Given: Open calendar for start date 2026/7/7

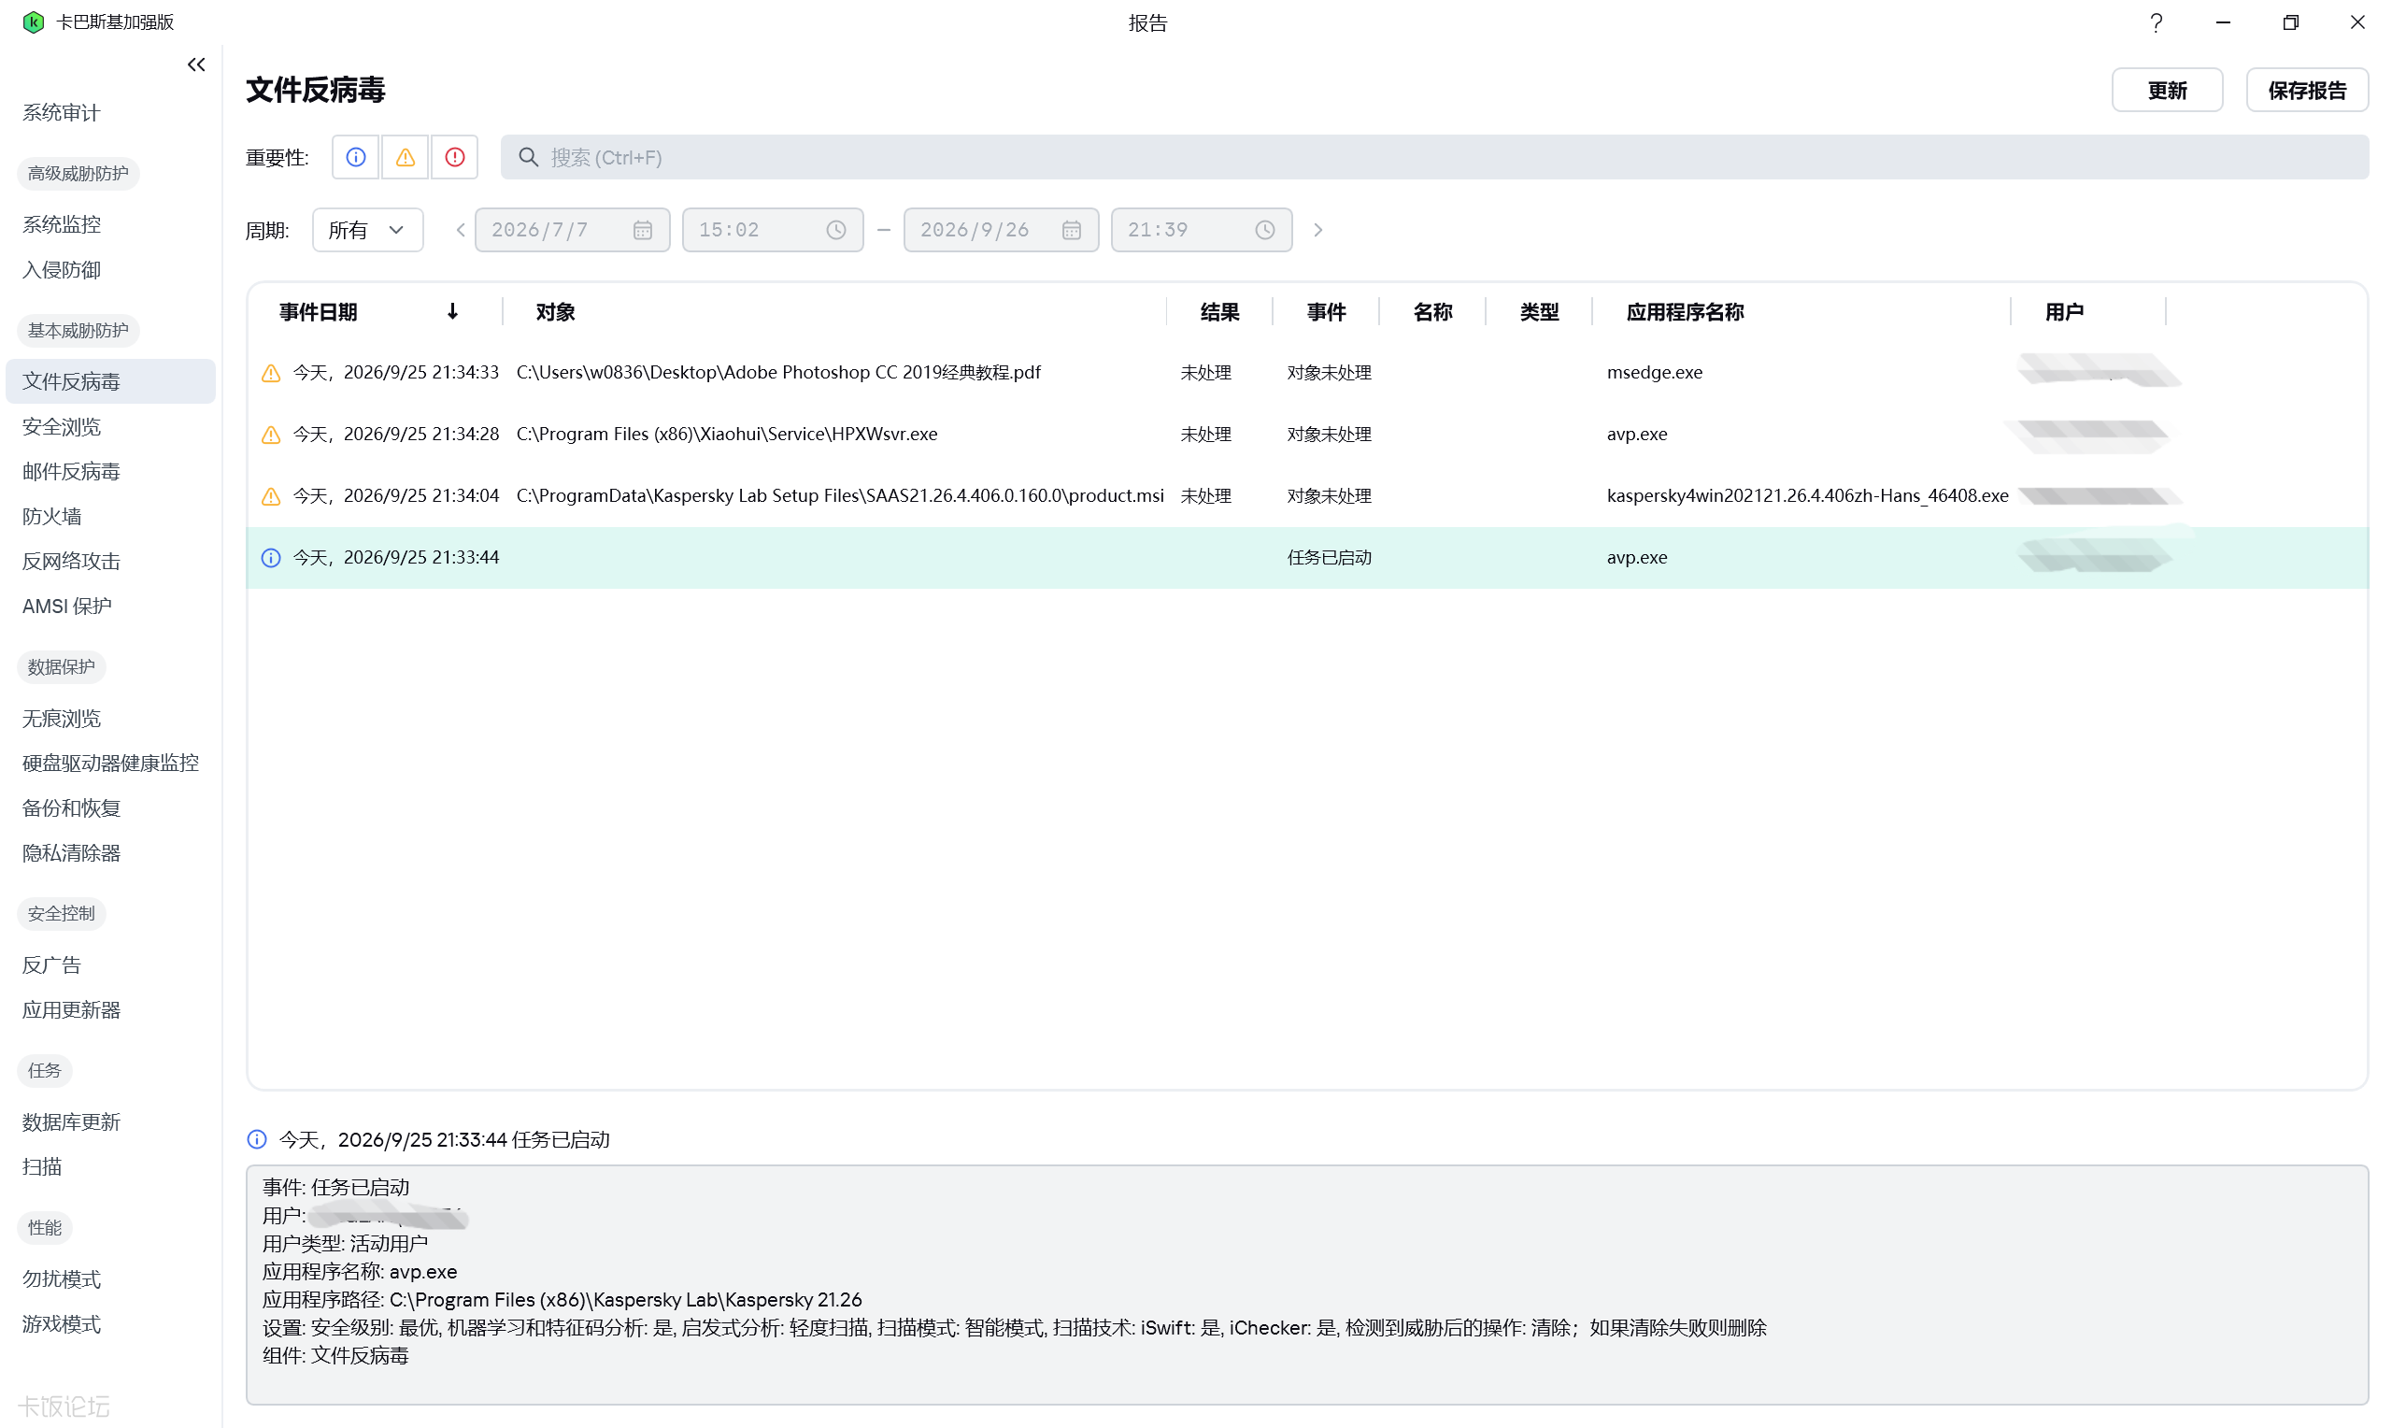Looking at the screenshot, I should 643,230.
